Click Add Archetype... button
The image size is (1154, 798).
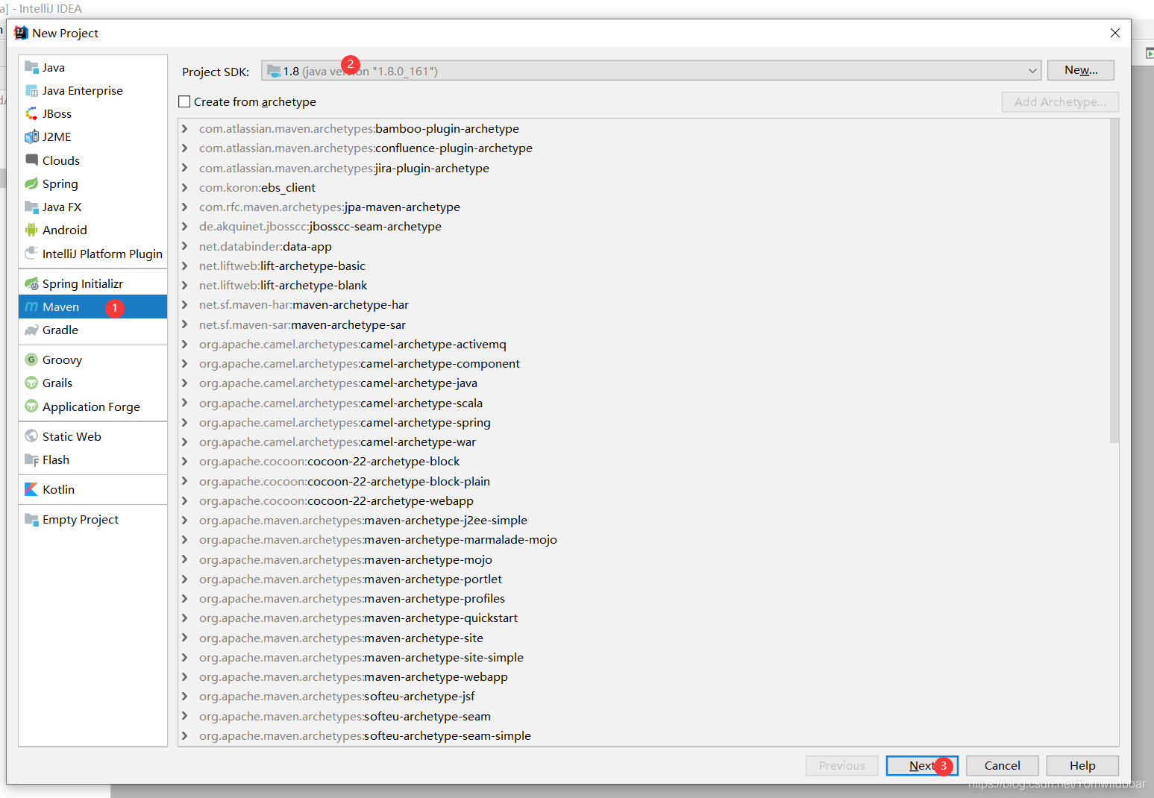pos(1060,101)
